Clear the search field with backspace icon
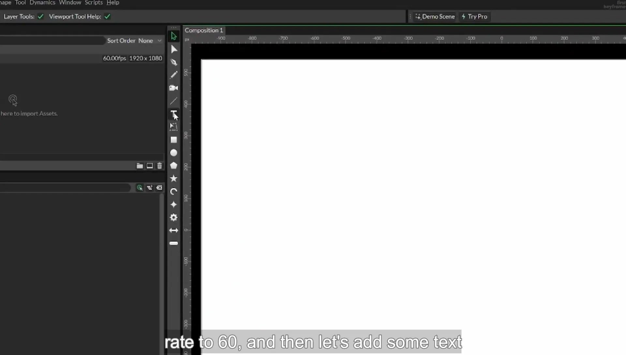Image resolution: width=626 pixels, height=355 pixels. (x=159, y=188)
